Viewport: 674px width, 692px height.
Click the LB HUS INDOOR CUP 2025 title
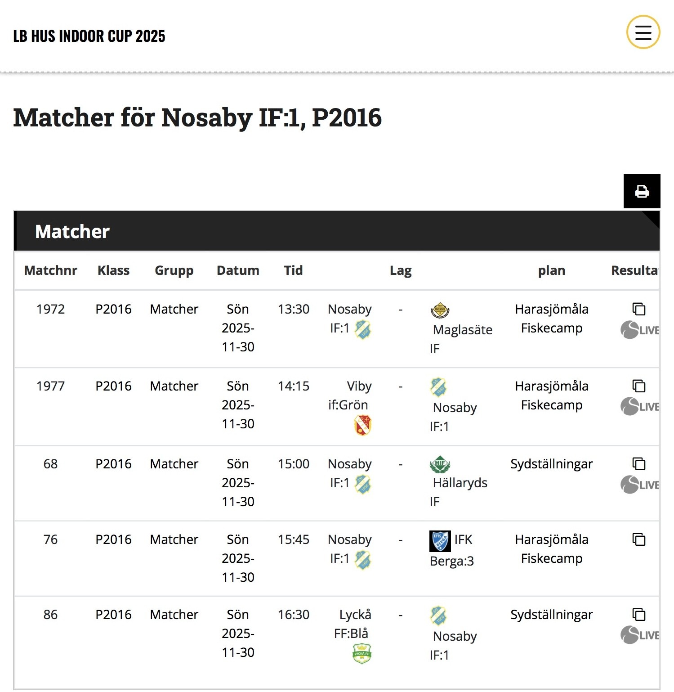click(x=89, y=36)
